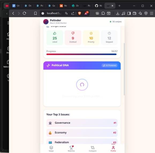Click the Skipped question mark stat card
Screen dimensions: 155x153
click(x=109, y=38)
